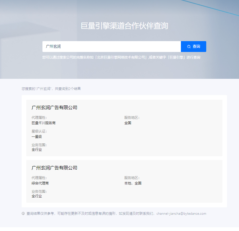Click the 星级认证 label

click(39, 131)
